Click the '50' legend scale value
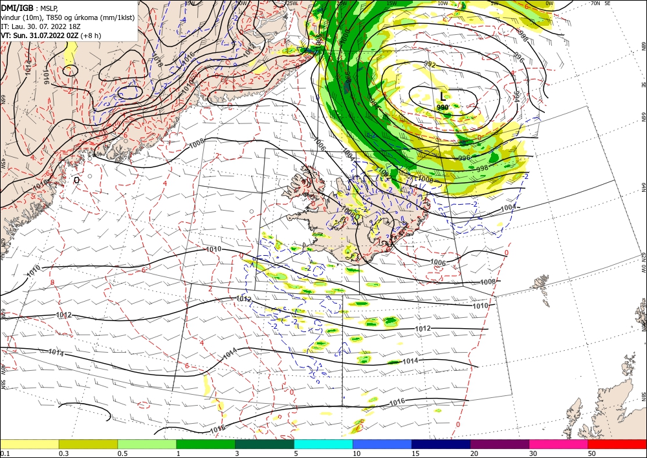647x458 pixels. click(x=592, y=453)
